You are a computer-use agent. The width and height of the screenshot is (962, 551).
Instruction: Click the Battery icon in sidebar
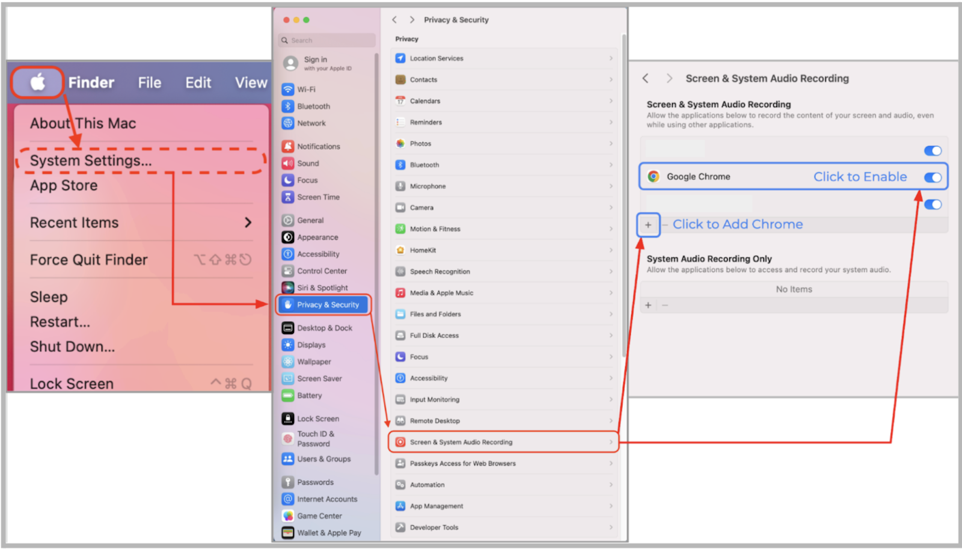pos(288,395)
